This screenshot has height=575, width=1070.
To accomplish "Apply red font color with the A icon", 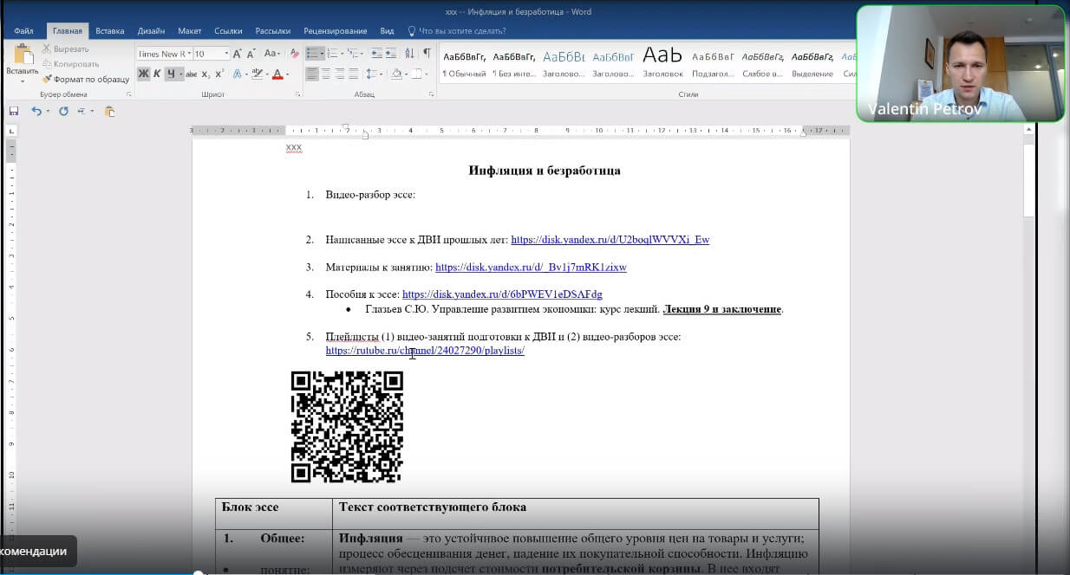I will click(x=277, y=74).
